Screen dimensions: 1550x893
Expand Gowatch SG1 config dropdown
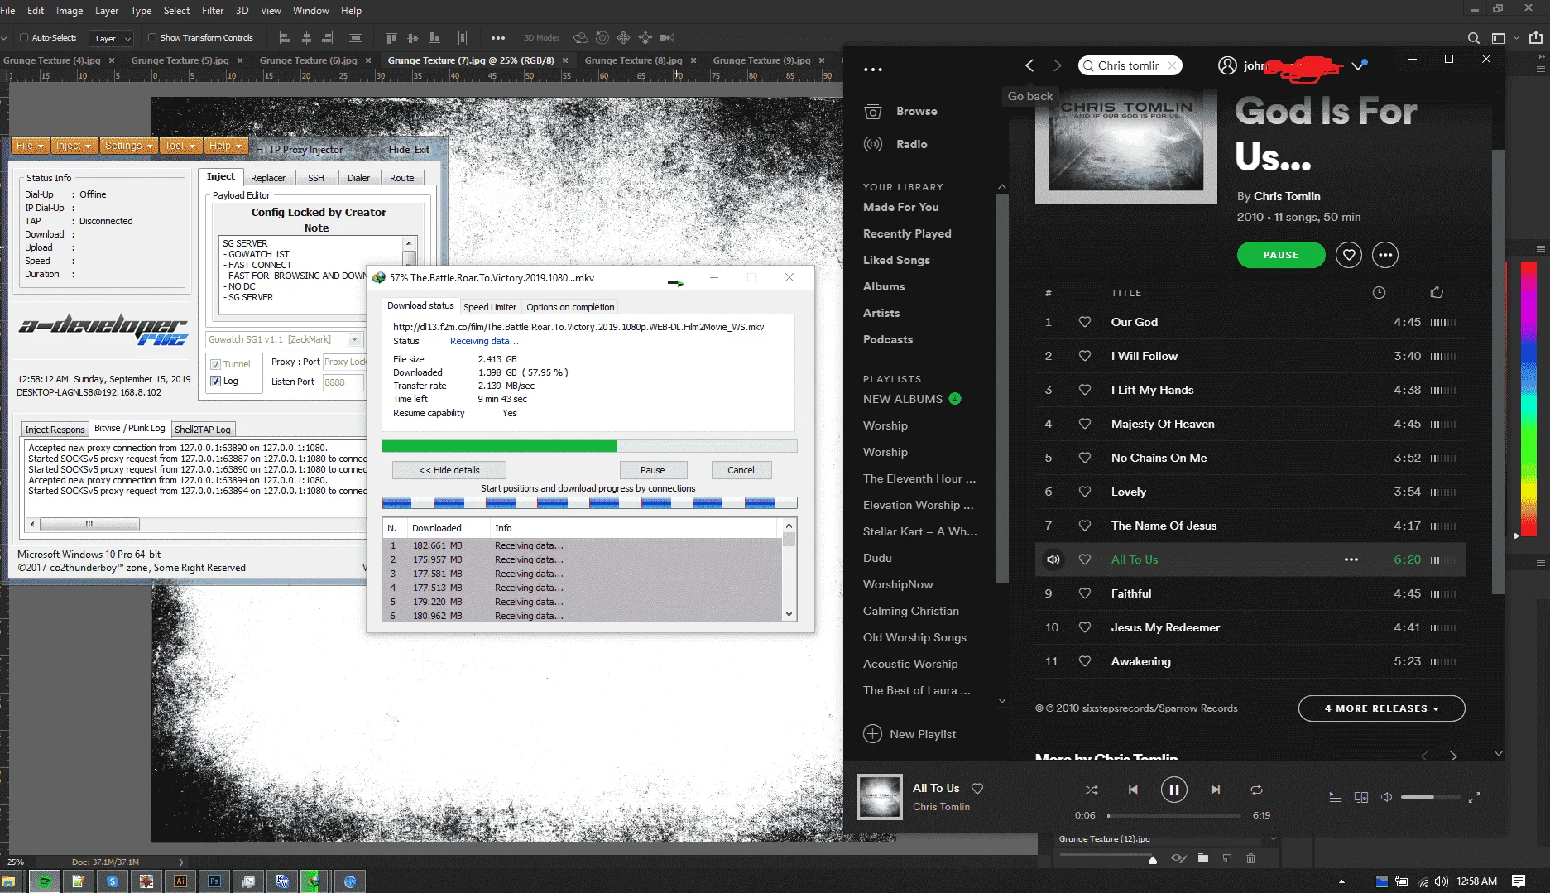354,339
